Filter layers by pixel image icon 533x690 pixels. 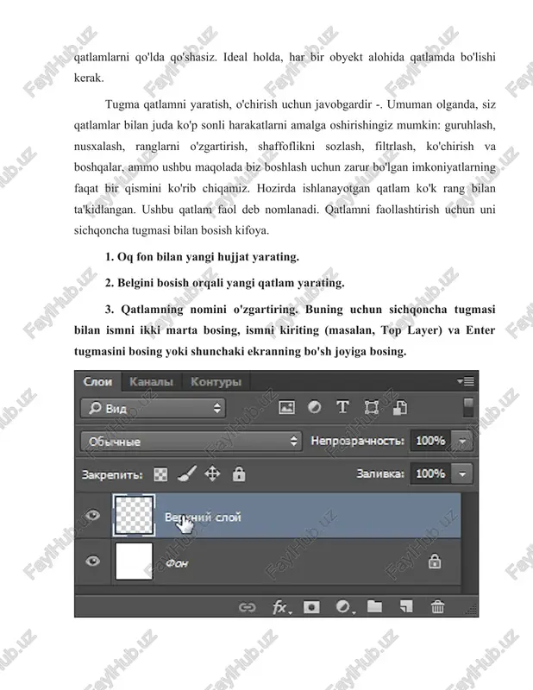(286, 407)
